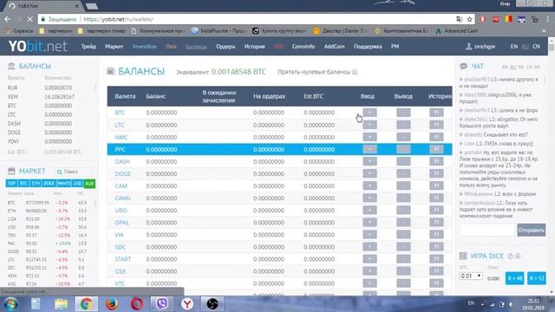Select the LIZA row in market list
The height and width of the screenshot is (312, 555).
(49, 219)
